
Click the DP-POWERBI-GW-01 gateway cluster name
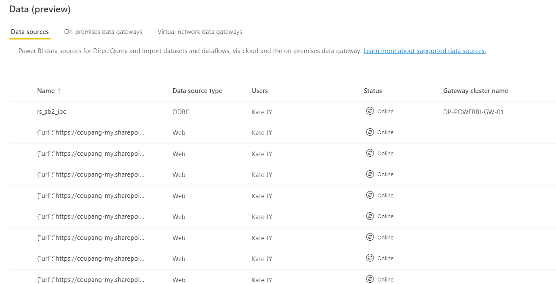coord(473,112)
